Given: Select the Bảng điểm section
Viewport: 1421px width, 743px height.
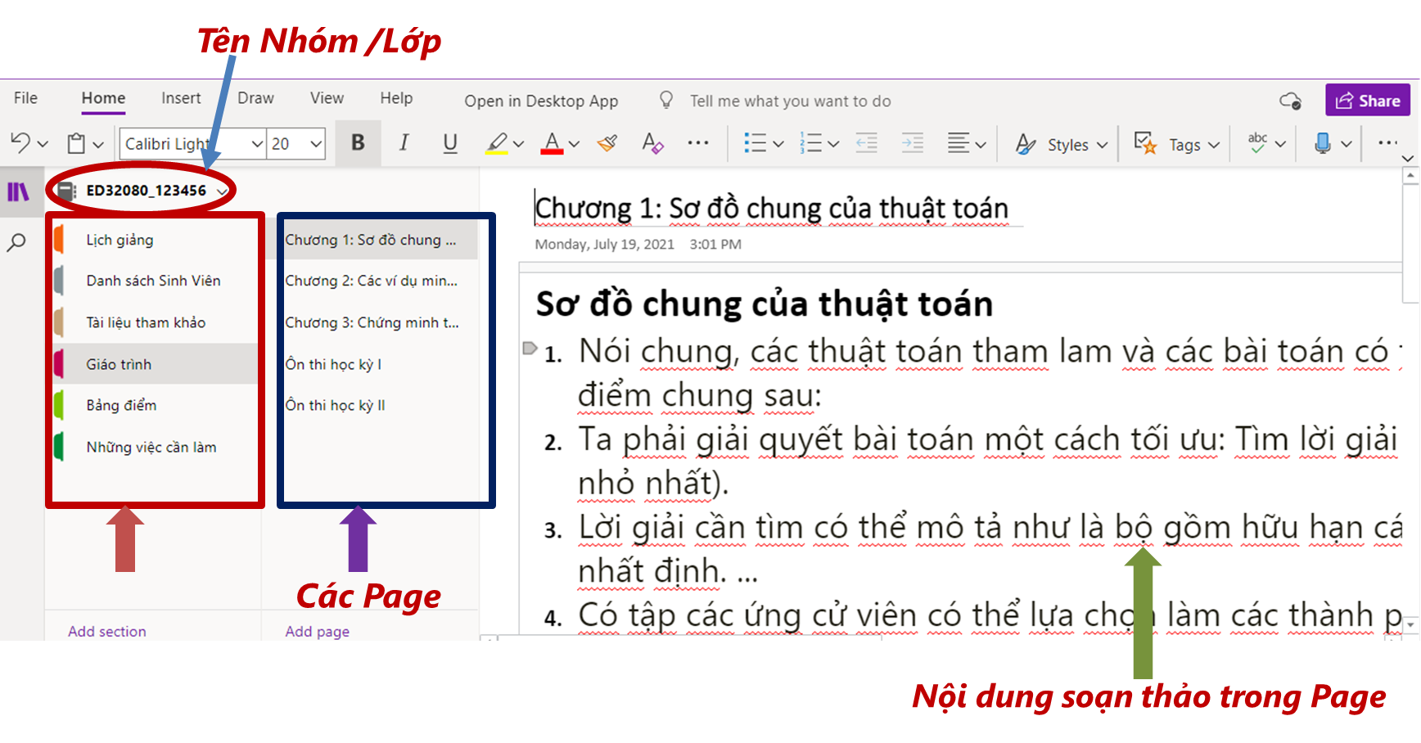Looking at the screenshot, I should pyautogui.click(x=121, y=405).
